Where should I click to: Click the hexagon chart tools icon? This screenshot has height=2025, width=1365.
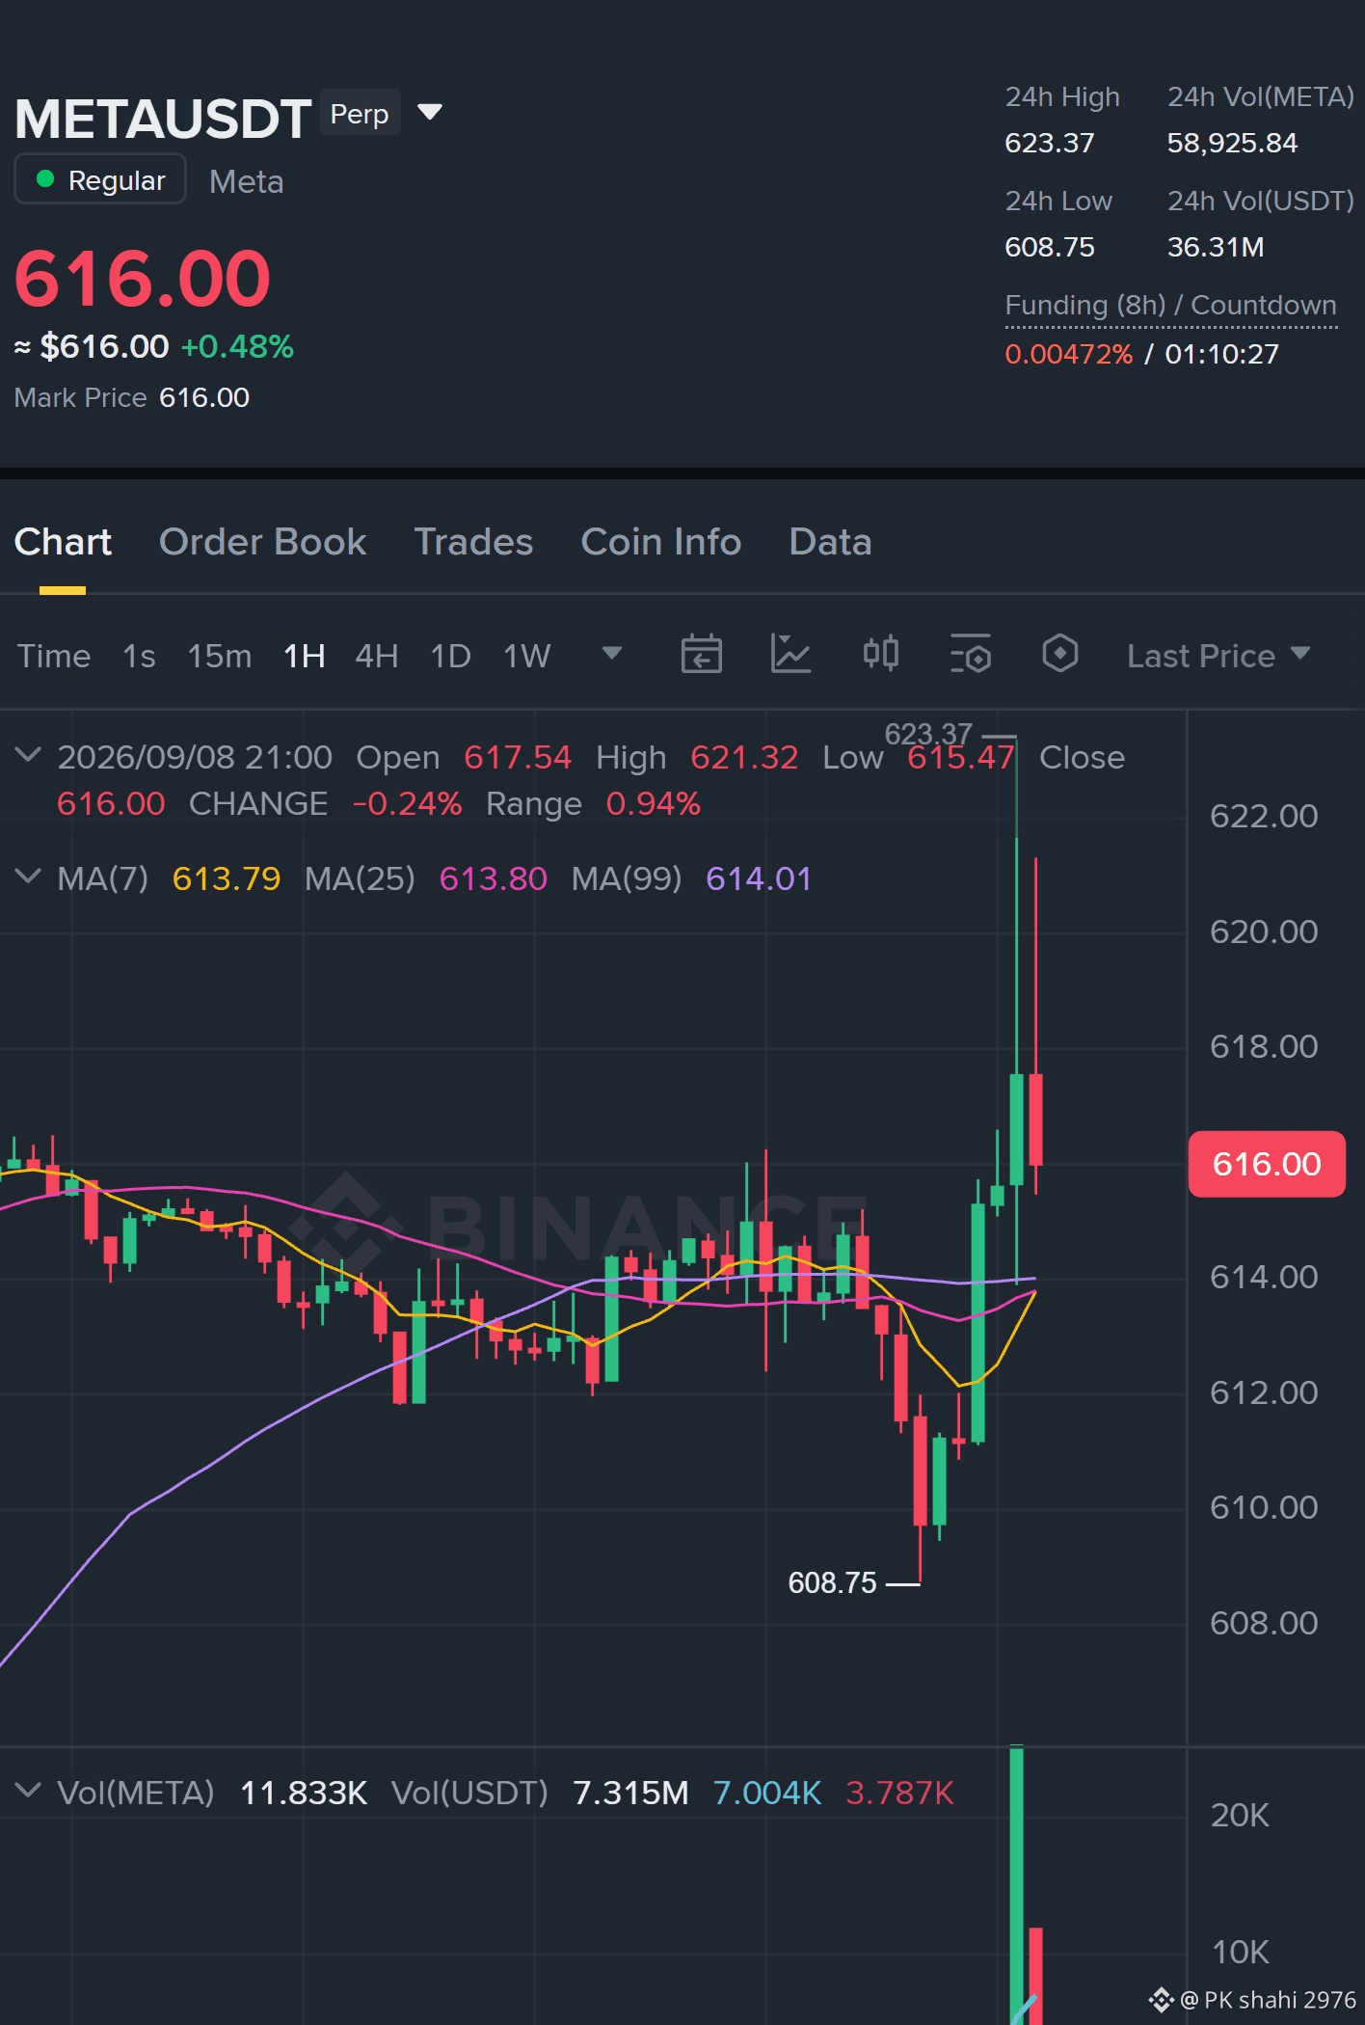coord(1060,655)
